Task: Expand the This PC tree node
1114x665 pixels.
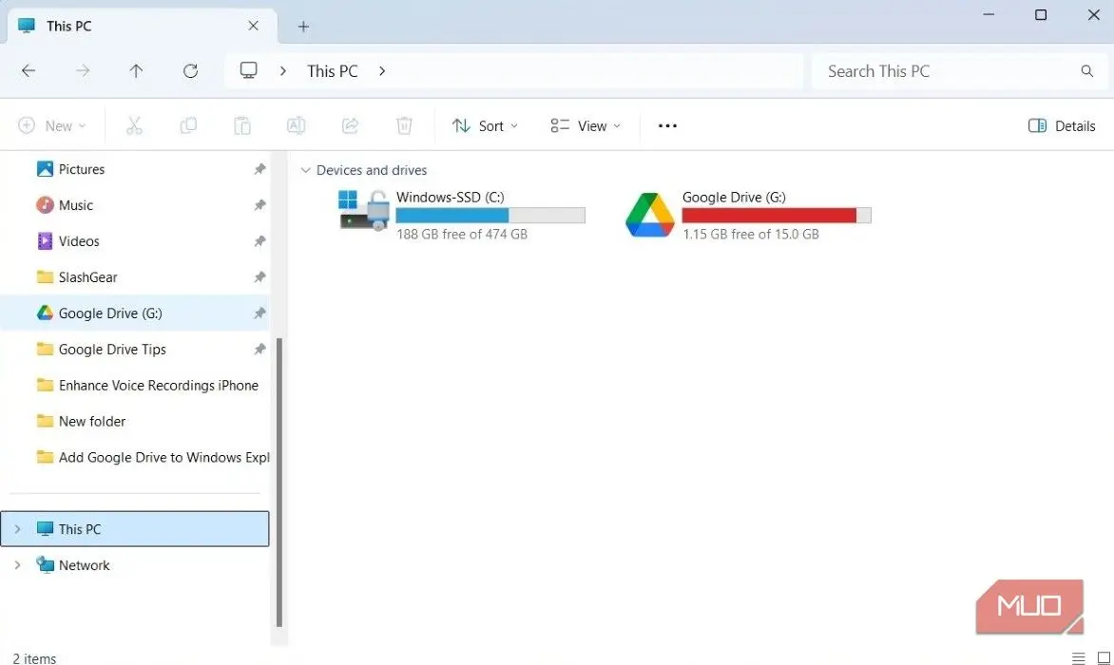Action: 18,529
